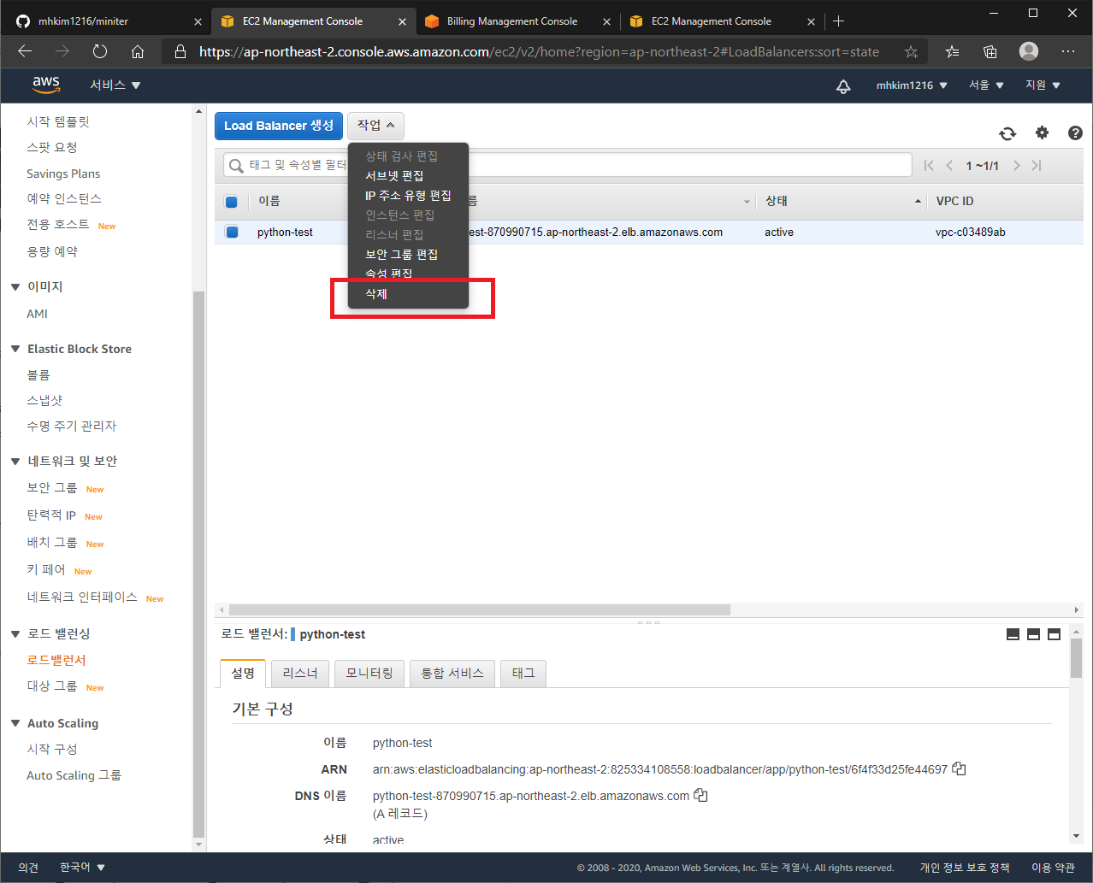Copy the ARN with copy icon
Screen dimensions: 1093x883
point(959,768)
